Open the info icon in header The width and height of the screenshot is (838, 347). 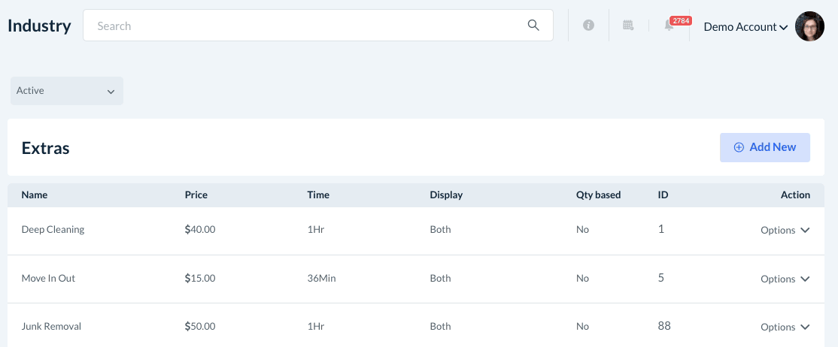(588, 26)
